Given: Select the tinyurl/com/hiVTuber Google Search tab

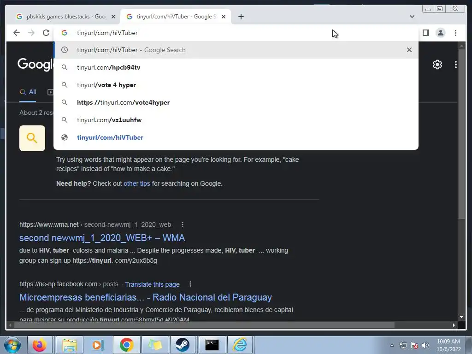Looking at the screenshot, I should pos(176,17).
